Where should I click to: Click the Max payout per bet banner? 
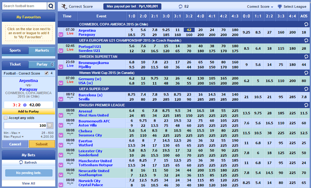coord(132,6)
